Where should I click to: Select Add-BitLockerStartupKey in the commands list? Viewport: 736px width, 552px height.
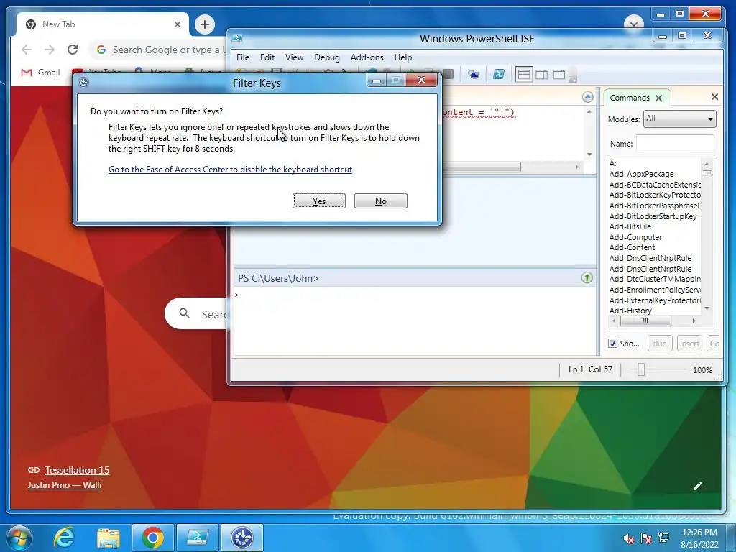(653, 216)
